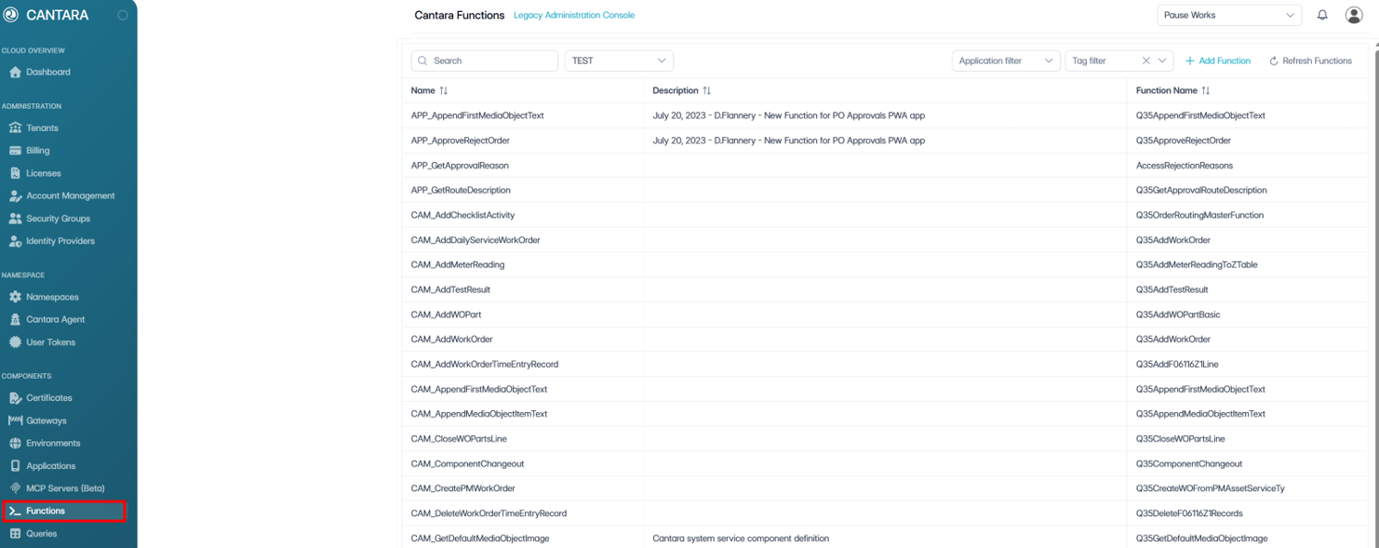Sort by Function Name column arrows
Viewport: 1379px width, 548px height.
(x=1206, y=91)
